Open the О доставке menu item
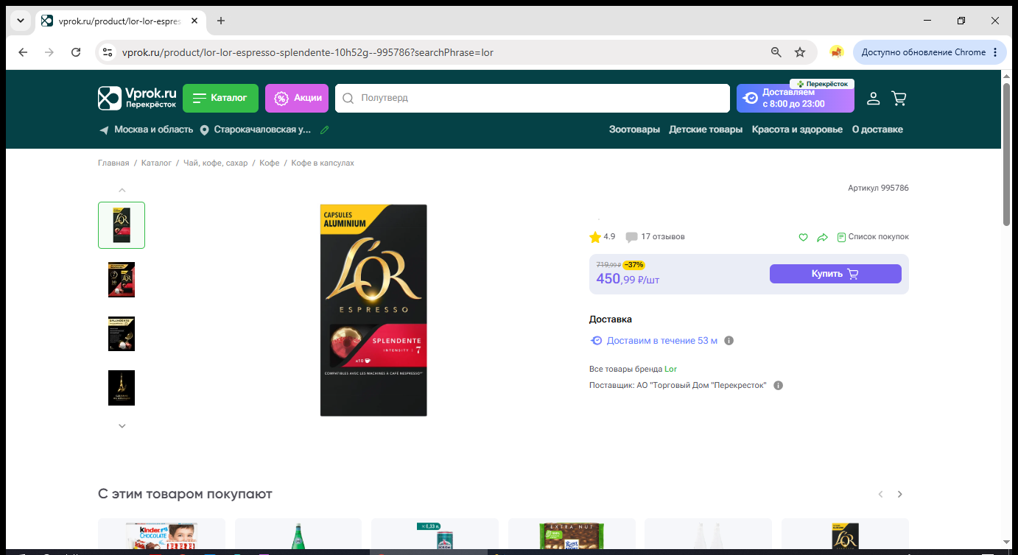Screen dimensions: 1018x555 click(x=877, y=130)
